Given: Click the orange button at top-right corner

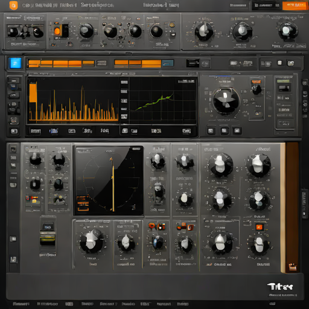Looking at the screenshot, I should [295, 5].
